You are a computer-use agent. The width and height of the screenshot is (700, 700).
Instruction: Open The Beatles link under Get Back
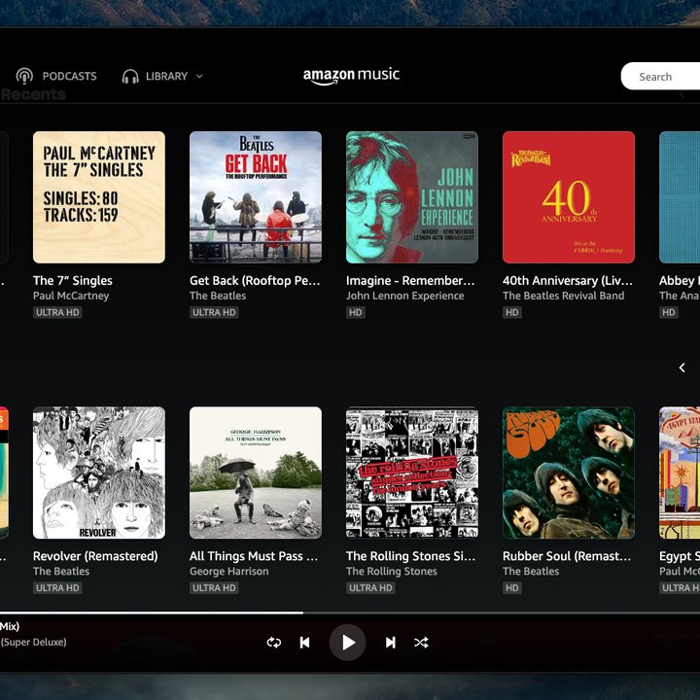218,296
